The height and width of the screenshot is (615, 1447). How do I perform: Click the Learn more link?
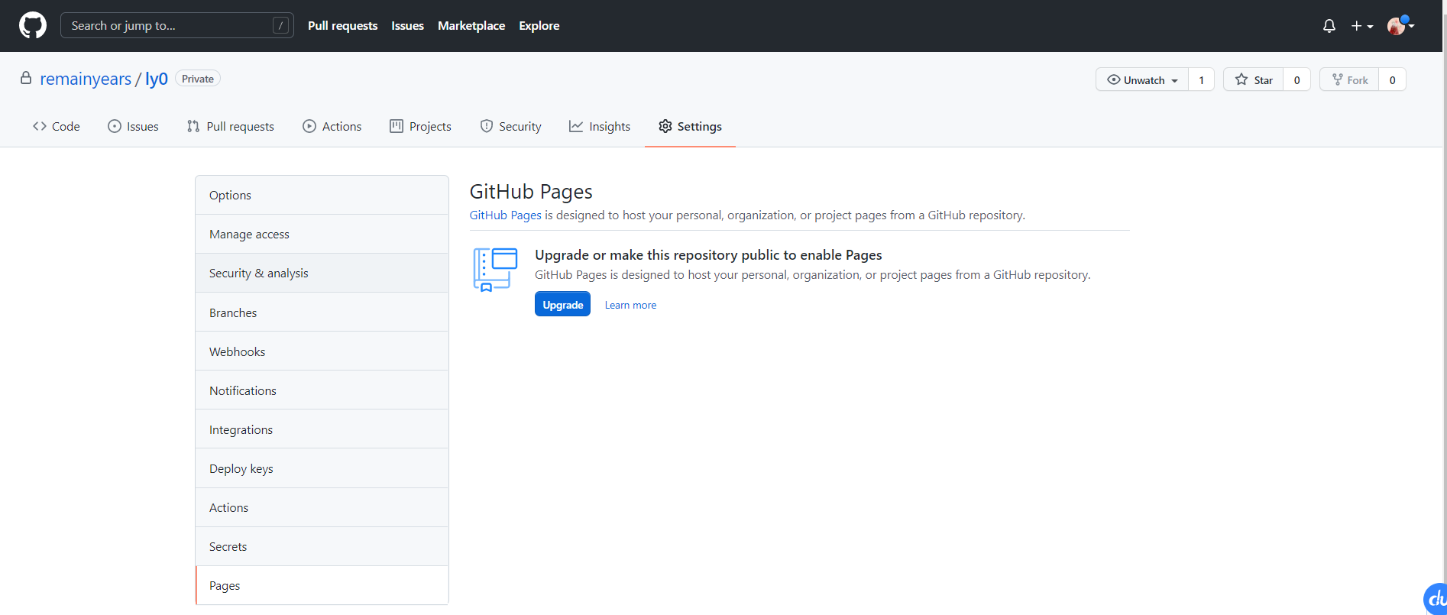click(x=630, y=305)
